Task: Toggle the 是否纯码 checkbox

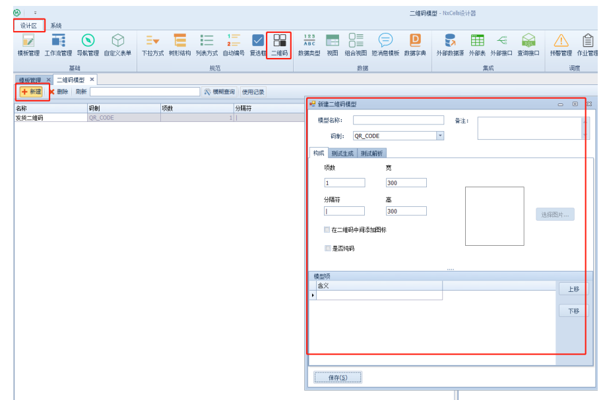Action: click(327, 248)
